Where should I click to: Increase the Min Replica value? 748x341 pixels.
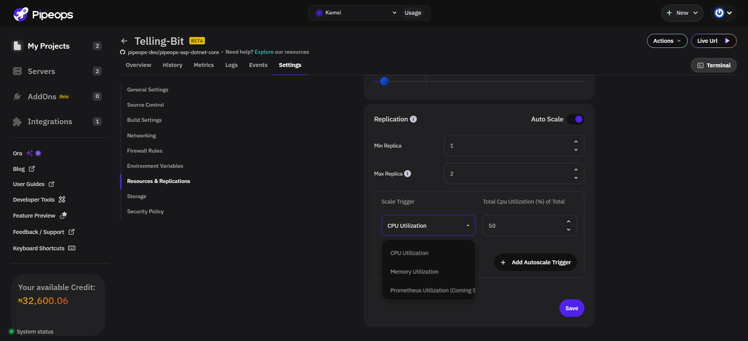pos(576,142)
